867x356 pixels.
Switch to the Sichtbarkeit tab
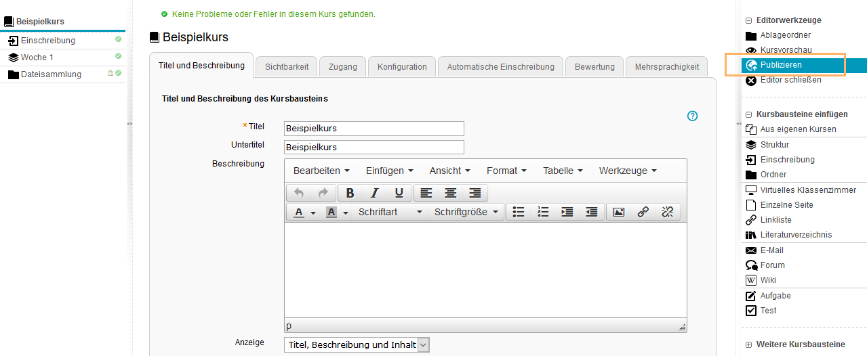287,66
